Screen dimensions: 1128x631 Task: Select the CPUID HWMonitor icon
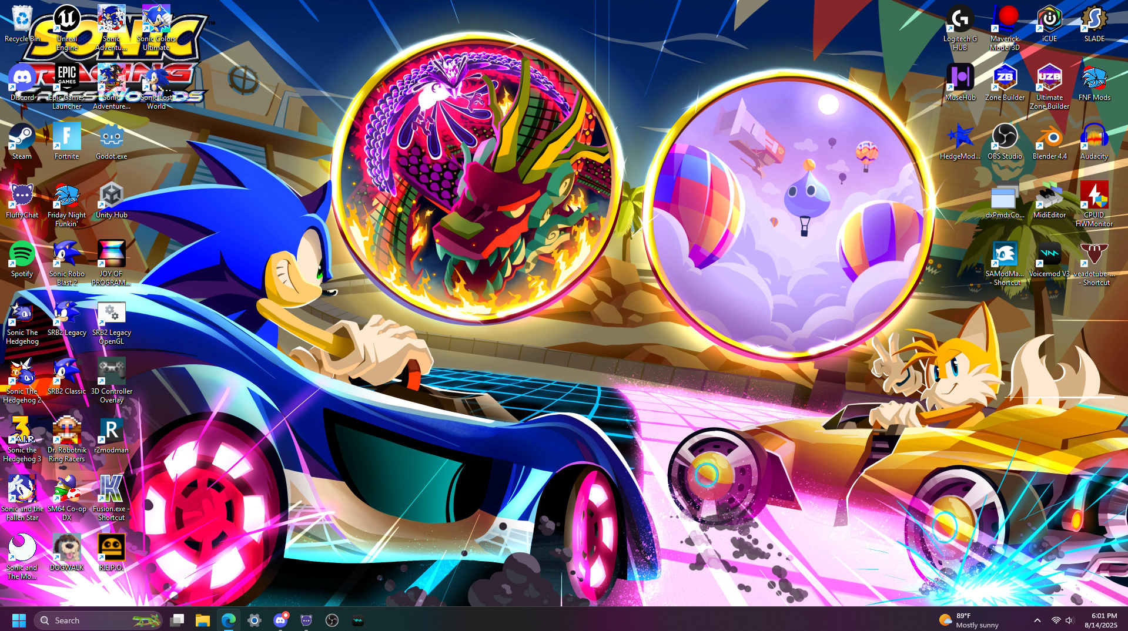(x=1094, y=204)
